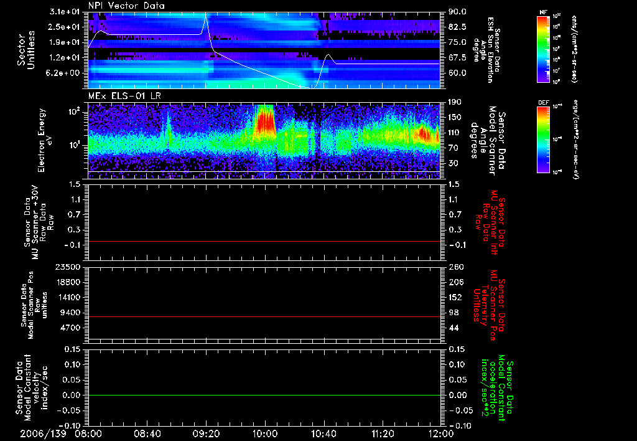Click the "Model Scanner Pos Raw unitless" label
The image size is (637, 441).
(x=34, y=305)
